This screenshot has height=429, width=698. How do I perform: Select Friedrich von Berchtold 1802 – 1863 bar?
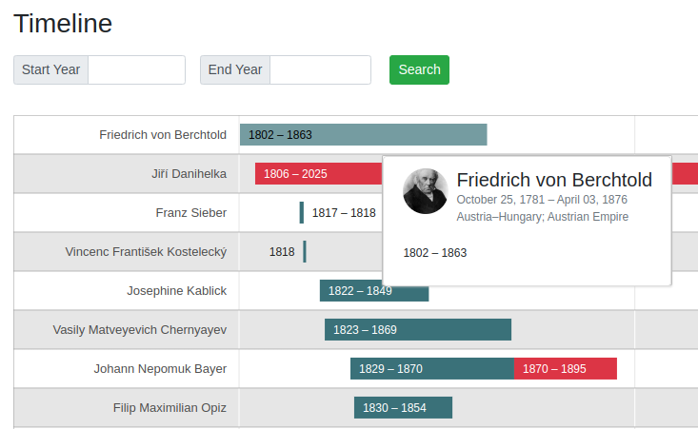pyautogui.click(x=363, y=135)
